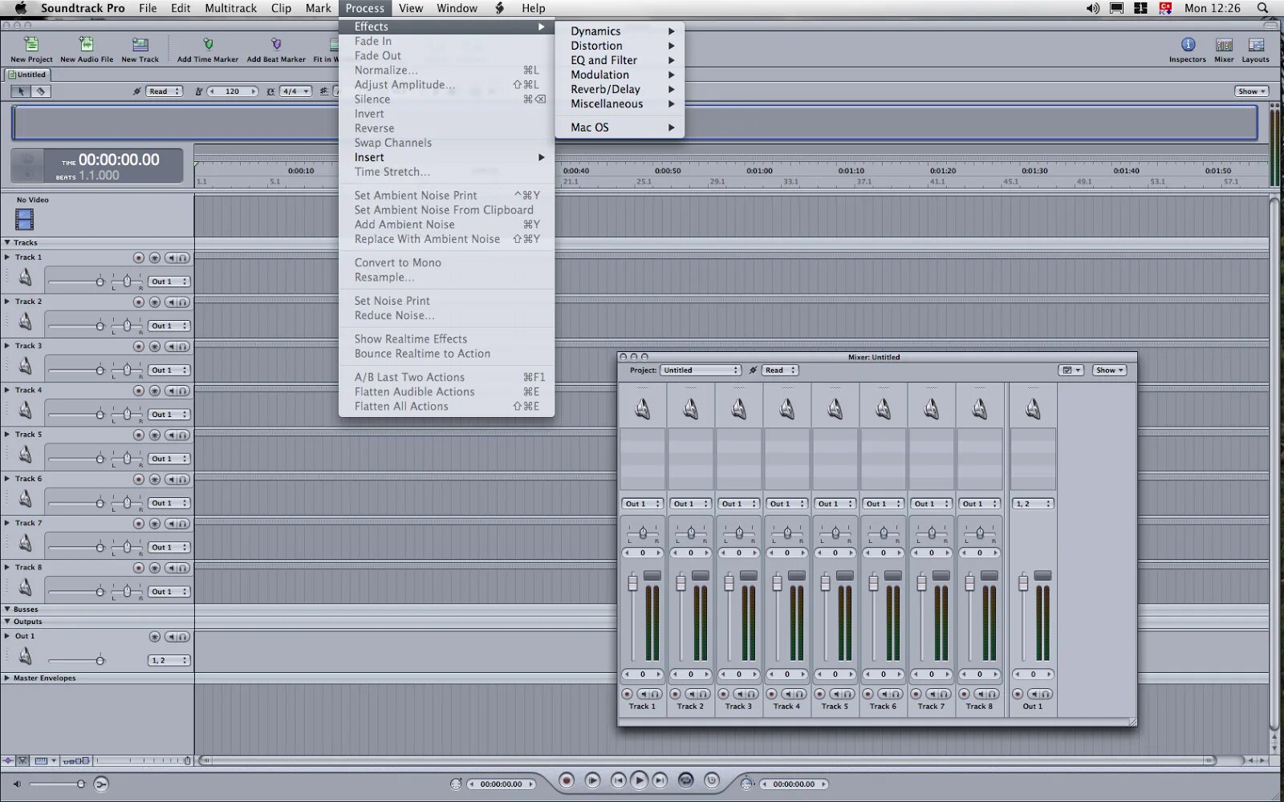Click the No Video filmstrip icon

coord(24,219)
